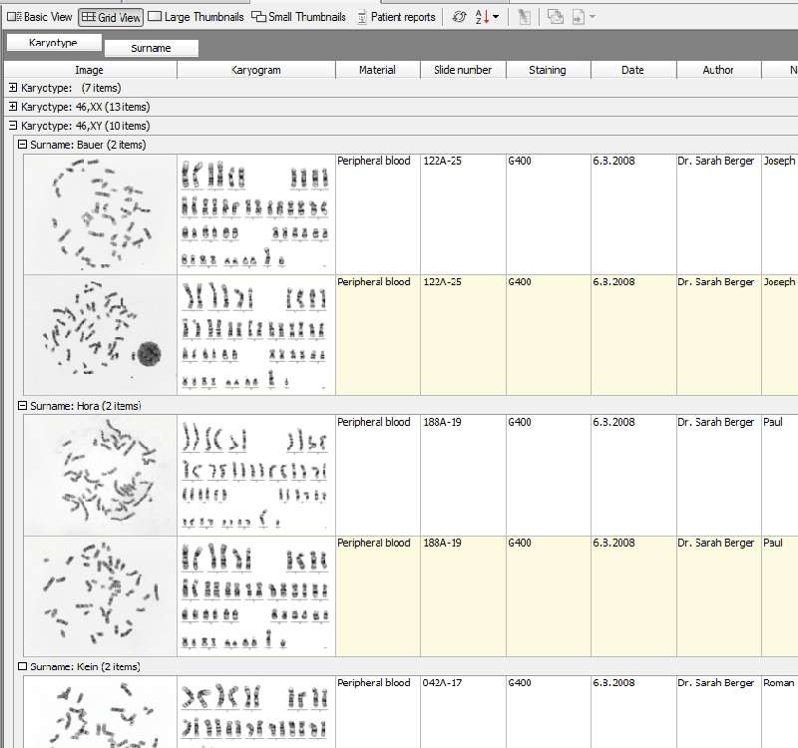Image resolution: width=798 pixels, height=748 pixels.
Task: Select the 'Karyotype: 46,XX (13 items)' row text
Action: coord(86,107)
